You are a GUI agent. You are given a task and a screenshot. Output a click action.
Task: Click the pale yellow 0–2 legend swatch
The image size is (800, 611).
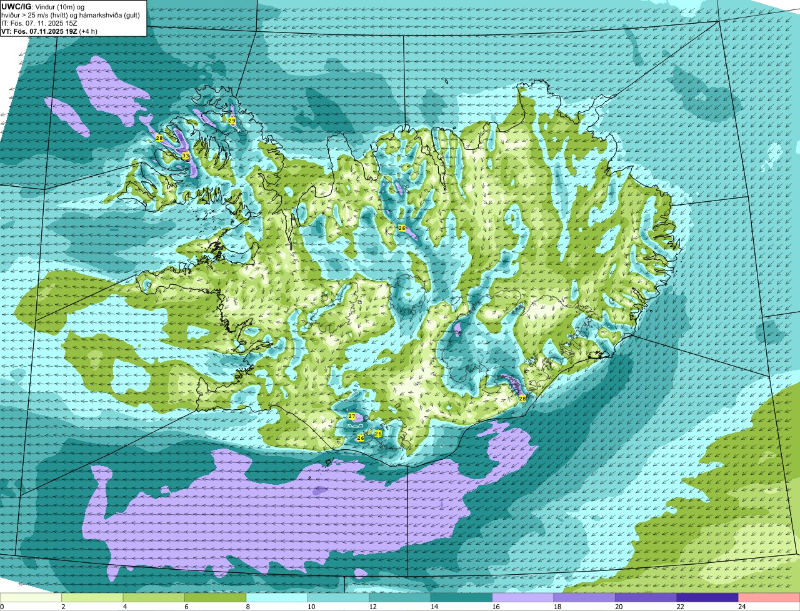click(x=31, y=598)
